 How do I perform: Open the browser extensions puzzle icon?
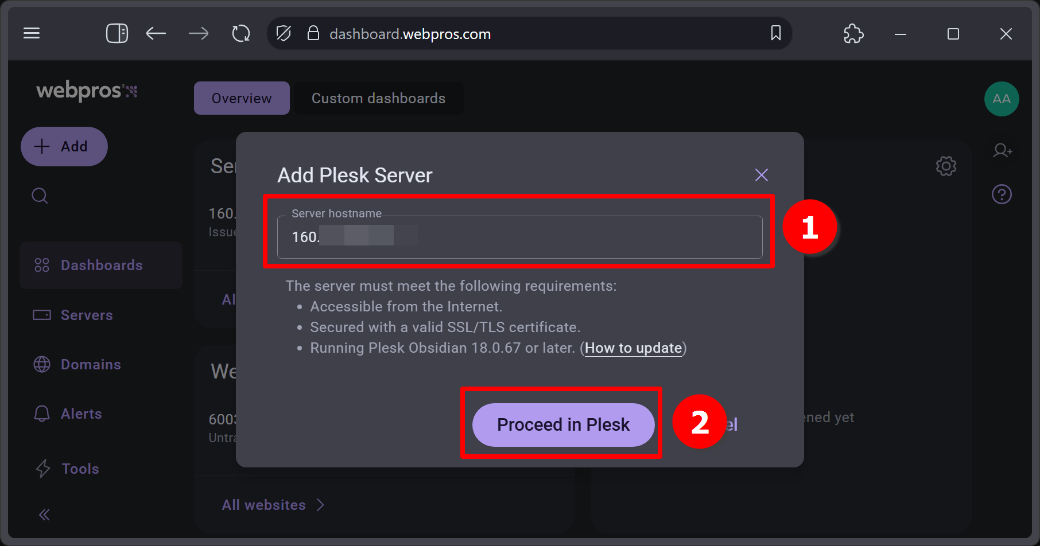(853, 33)
